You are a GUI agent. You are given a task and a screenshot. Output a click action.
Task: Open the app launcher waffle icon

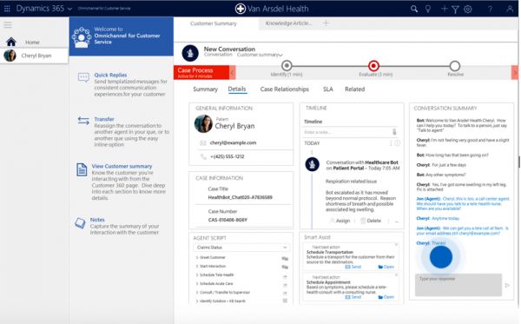click(7, 9)
